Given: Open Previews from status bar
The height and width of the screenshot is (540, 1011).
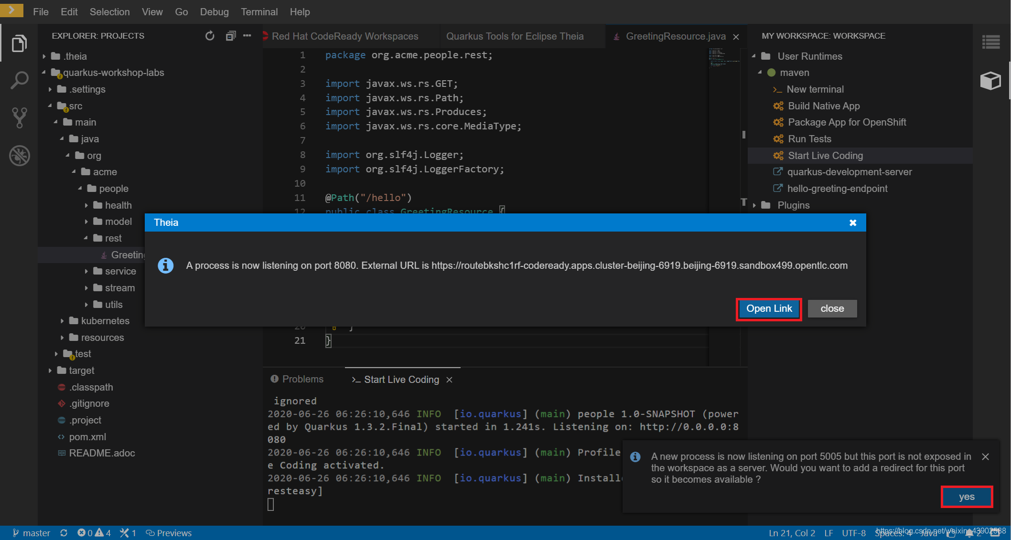Looking at the screenshot, I should coord(169,533).
